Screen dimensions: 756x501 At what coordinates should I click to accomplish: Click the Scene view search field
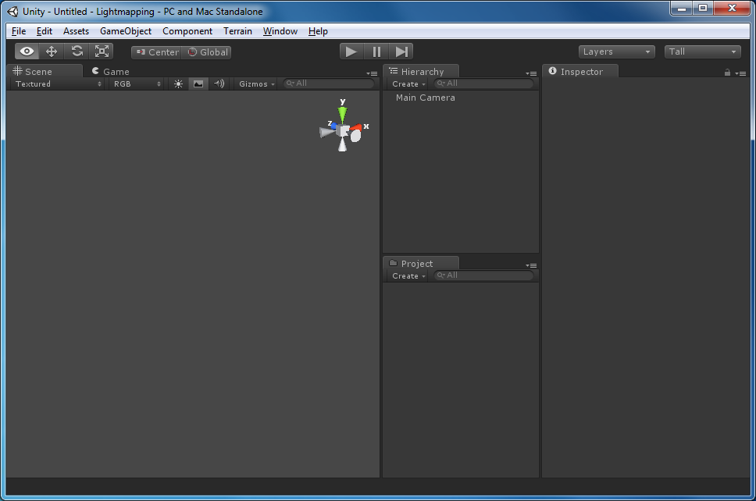329,83
